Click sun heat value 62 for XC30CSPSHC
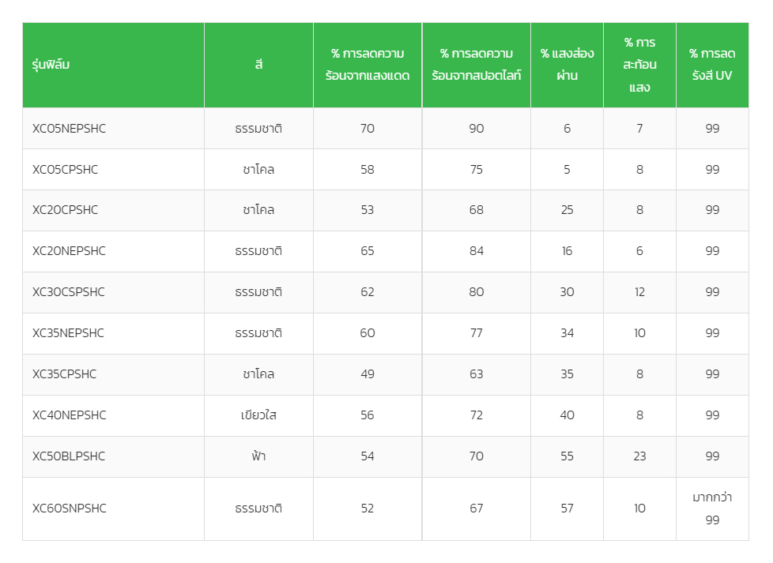 pos(368,292)
